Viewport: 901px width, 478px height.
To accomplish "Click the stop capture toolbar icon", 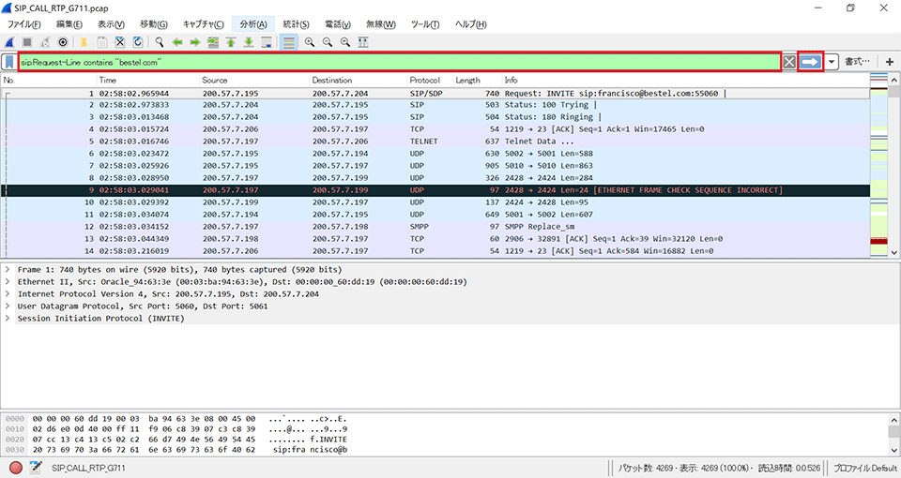I will click(27, 42).
